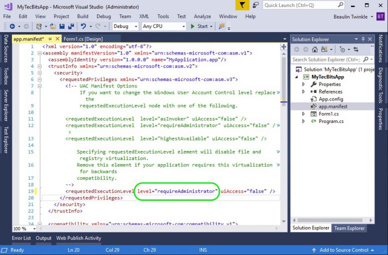The image size is (388, 255).
Task: Click the New Project toolbar icon
Action: pyautogui.click(x=39, y=26)
